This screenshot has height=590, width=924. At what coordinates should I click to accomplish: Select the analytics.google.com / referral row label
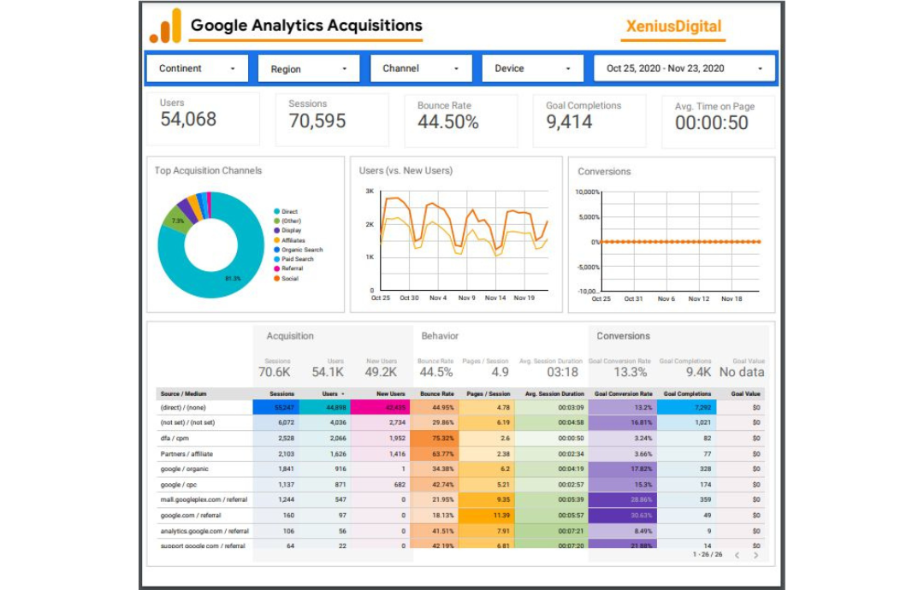[x=205, y=531]
